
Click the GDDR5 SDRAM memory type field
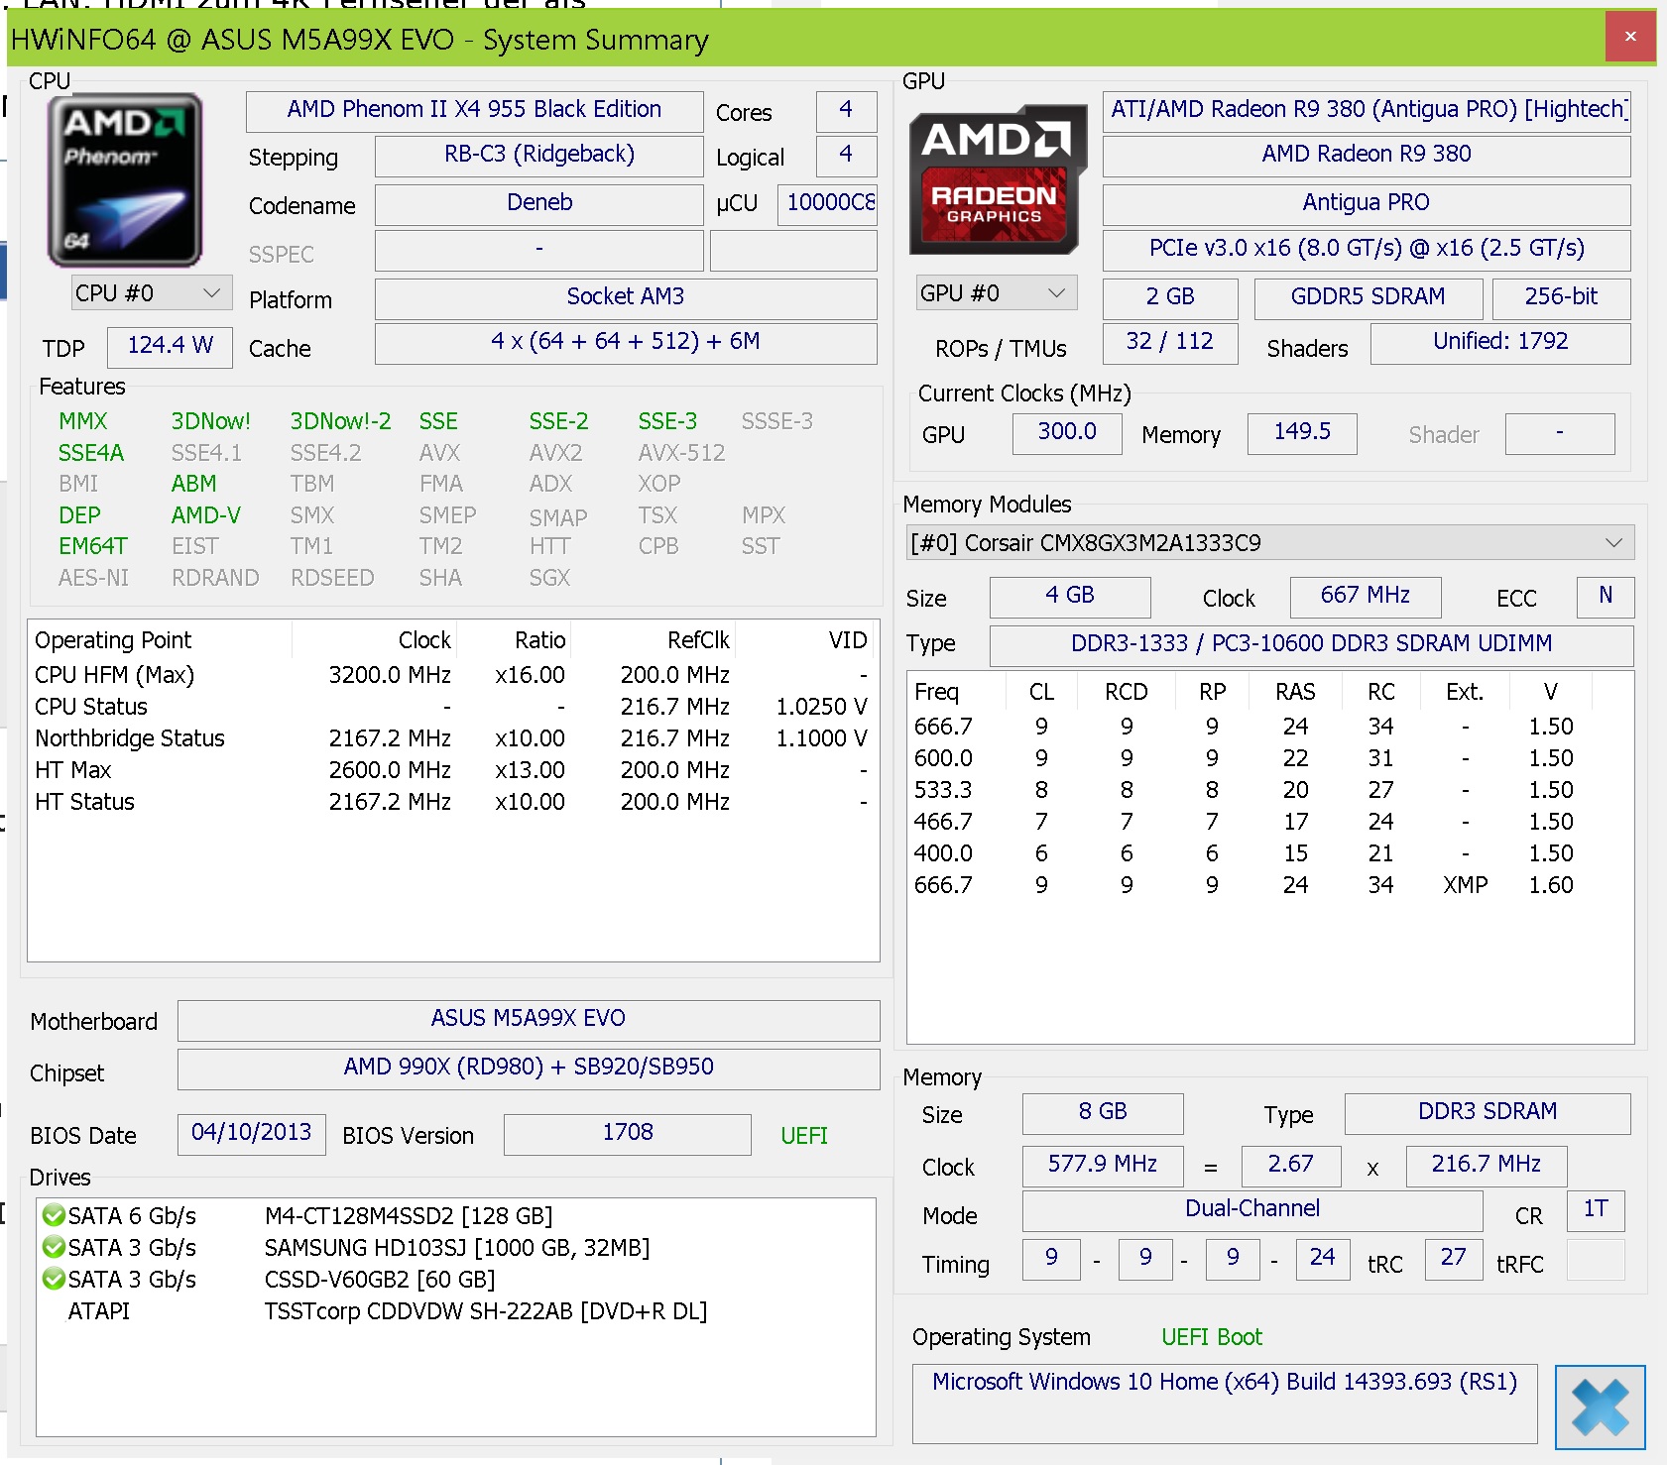point(1369,298)
